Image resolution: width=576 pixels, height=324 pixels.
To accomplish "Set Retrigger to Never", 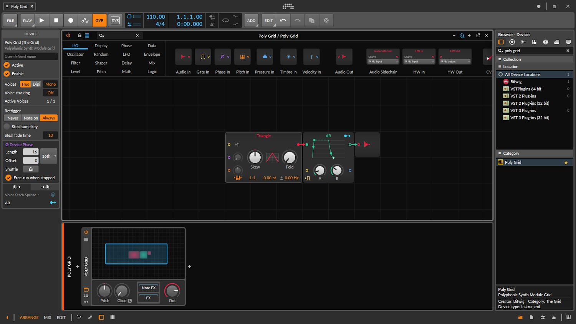I will [13, 118].
